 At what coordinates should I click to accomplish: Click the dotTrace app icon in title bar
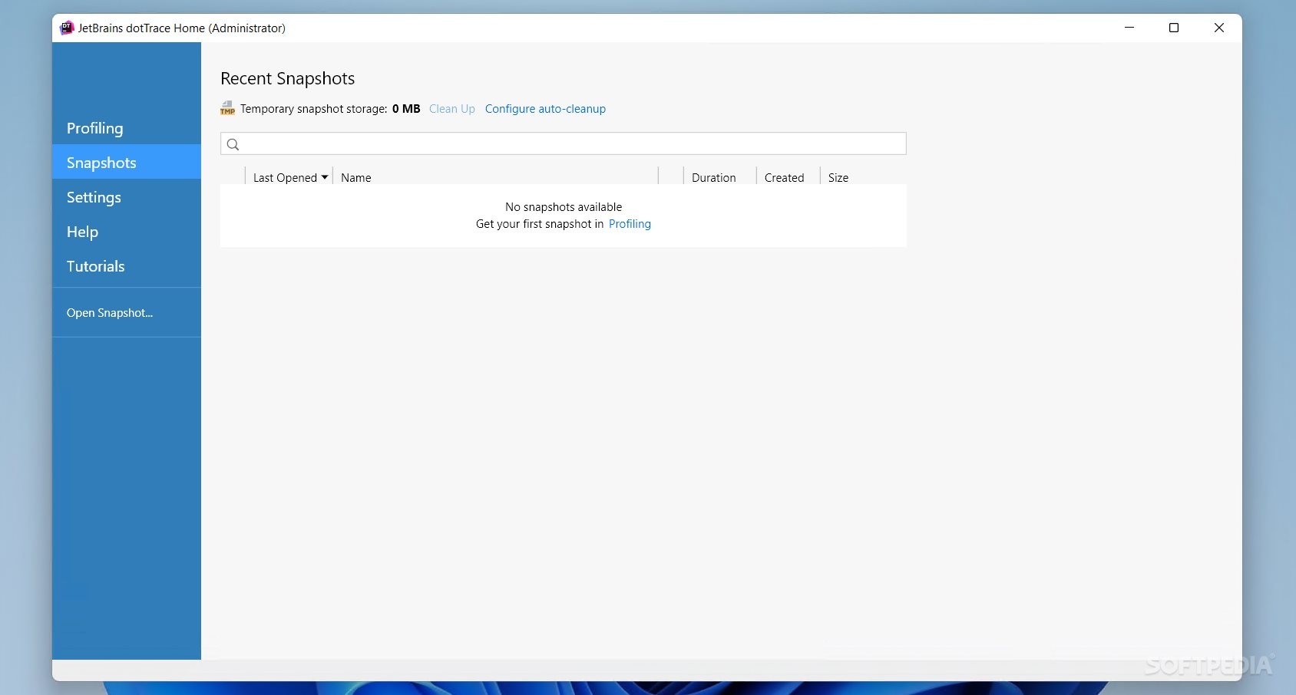coord(67,28)
